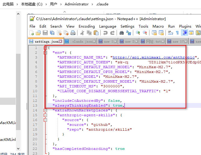Open the Macro menu
This screenshot has width=201, height=155.
(x=158, y=26)
